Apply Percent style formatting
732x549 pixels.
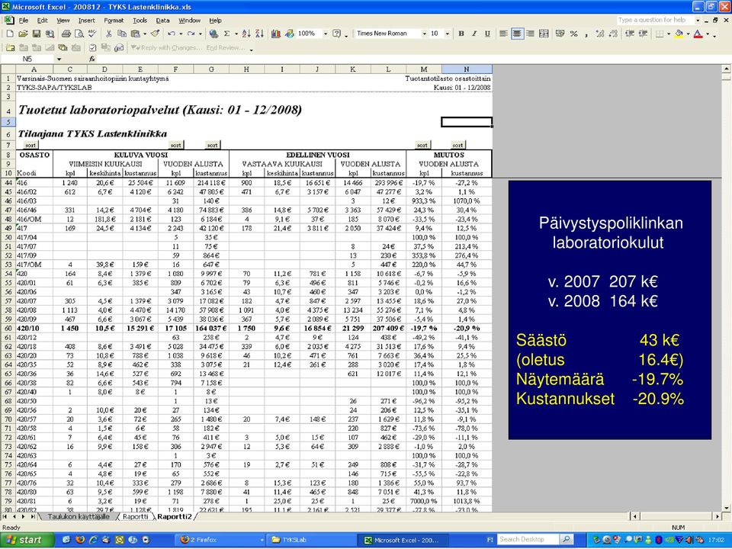click(x=573, y=34)
